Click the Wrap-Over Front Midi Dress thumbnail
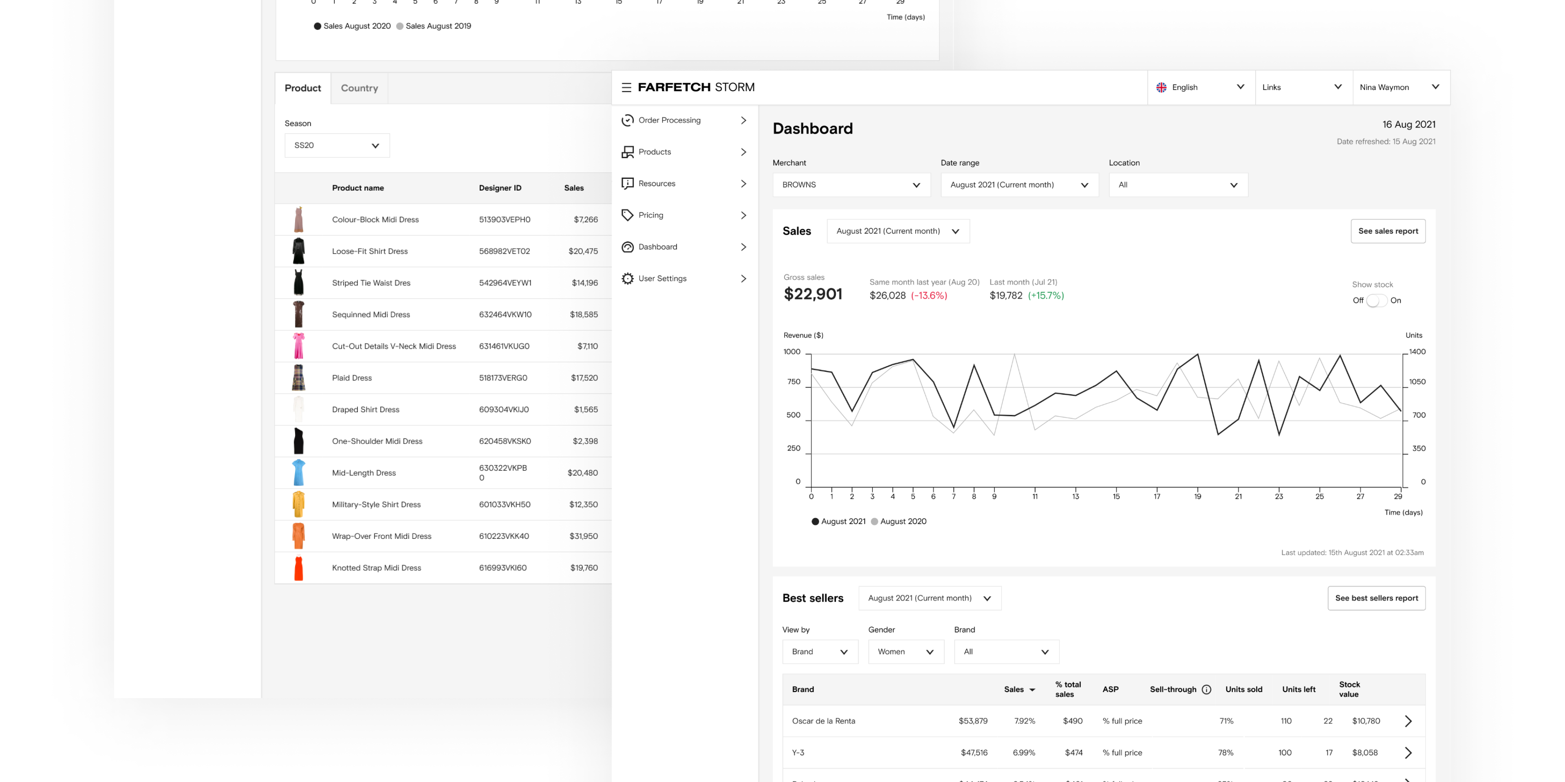The image size is (1565, 782). coord(298,536)
